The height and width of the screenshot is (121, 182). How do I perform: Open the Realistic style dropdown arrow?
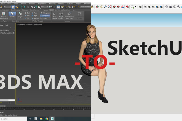(x=12, y=18)
